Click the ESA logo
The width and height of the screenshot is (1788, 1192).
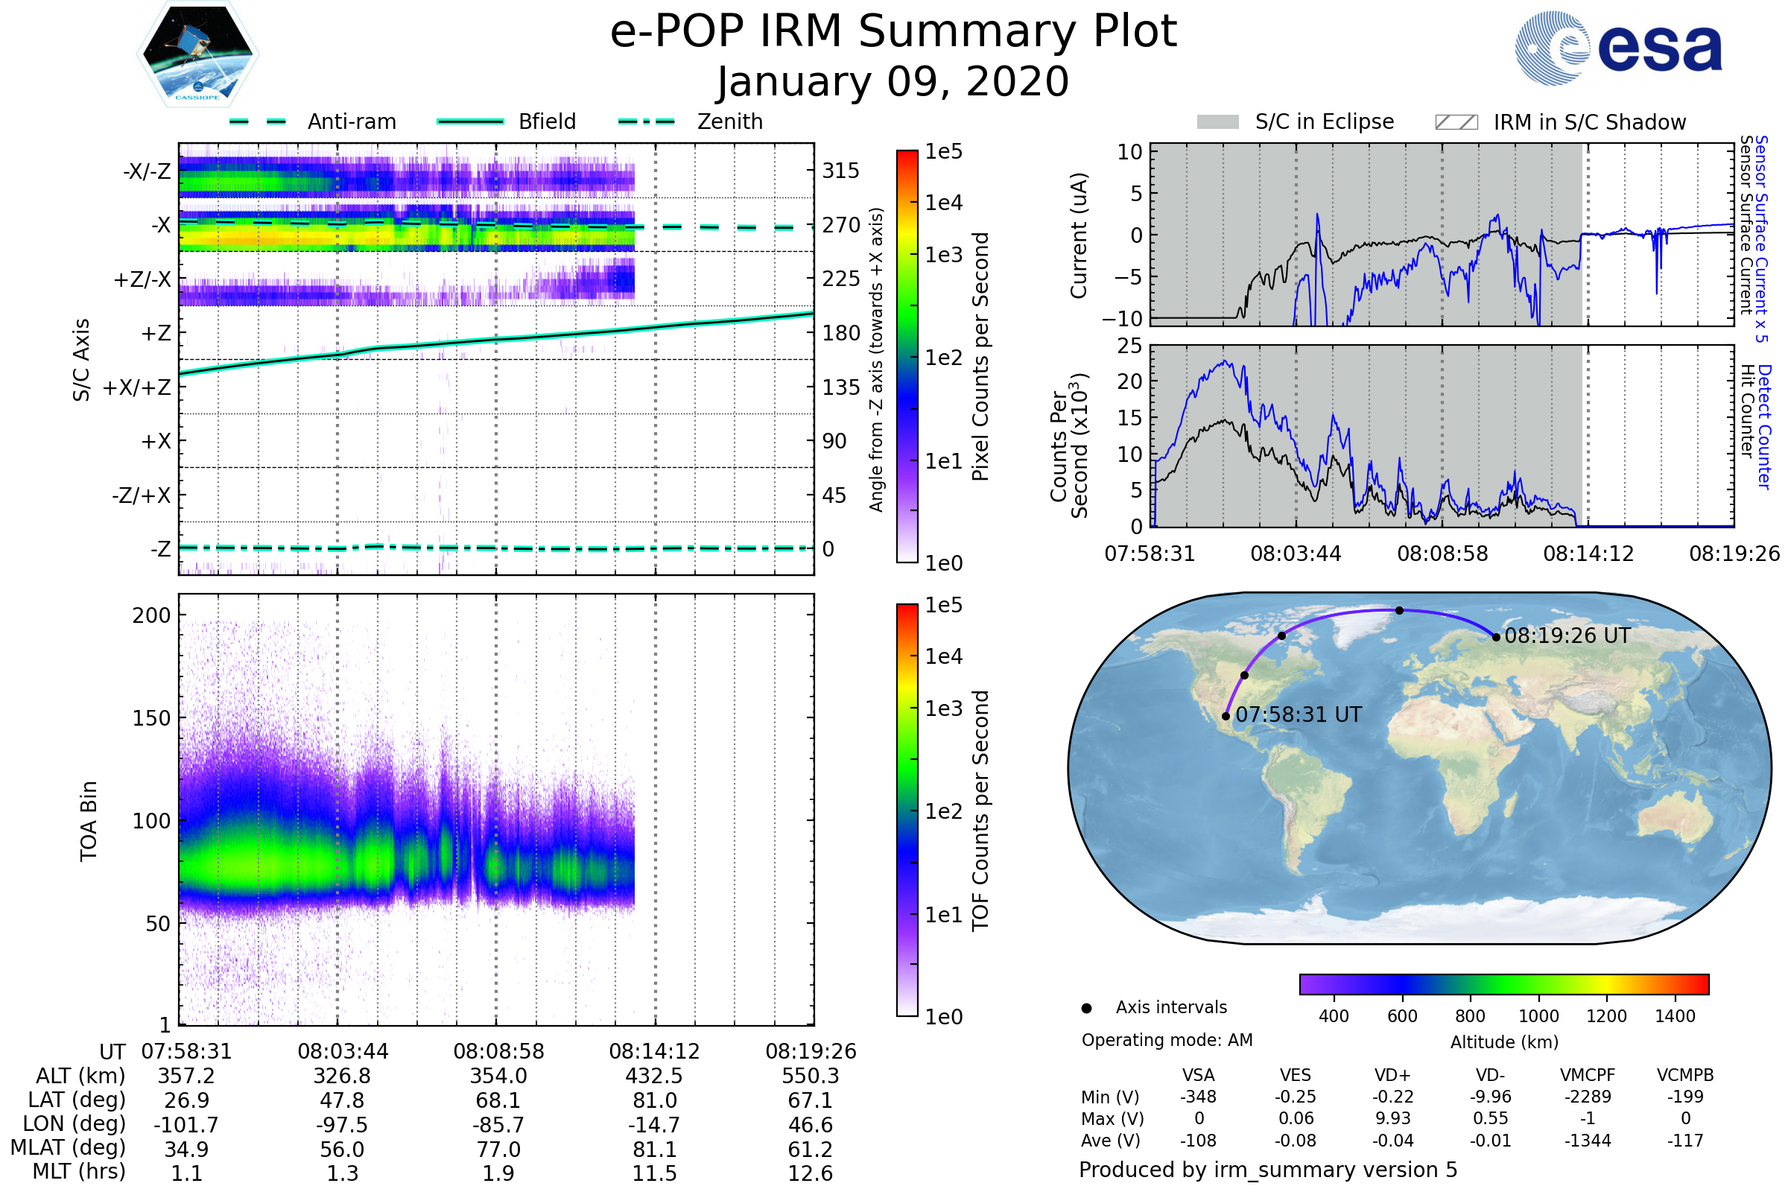tap(1619, 47)
